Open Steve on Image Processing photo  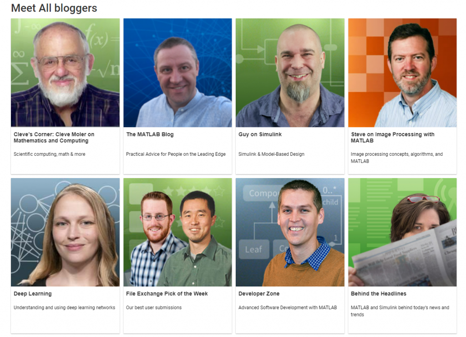tap(402, 72)
